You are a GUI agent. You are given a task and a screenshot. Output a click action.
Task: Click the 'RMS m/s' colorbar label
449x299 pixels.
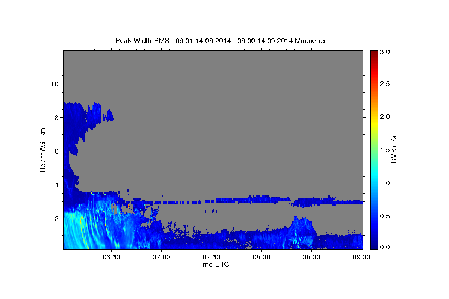click(x=394, y=149)
